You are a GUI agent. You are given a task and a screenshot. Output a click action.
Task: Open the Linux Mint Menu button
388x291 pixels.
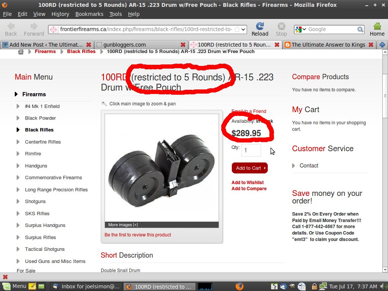pyautogui.click(x=14, y=286)
